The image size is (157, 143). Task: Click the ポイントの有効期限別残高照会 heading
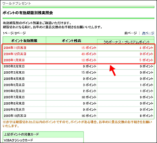(28, 13)
